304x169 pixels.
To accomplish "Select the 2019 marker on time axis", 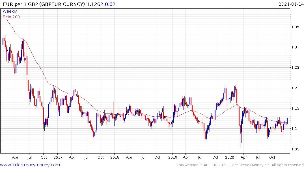I will (x=172, y=157).
